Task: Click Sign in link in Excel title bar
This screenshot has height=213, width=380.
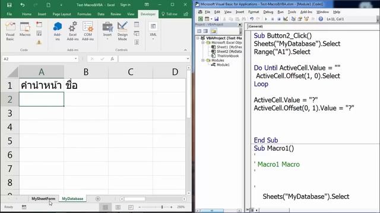Action: 125,5
